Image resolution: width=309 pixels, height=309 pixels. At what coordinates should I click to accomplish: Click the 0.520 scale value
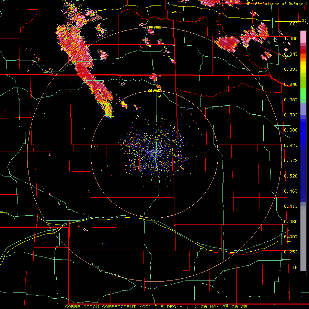291,176
